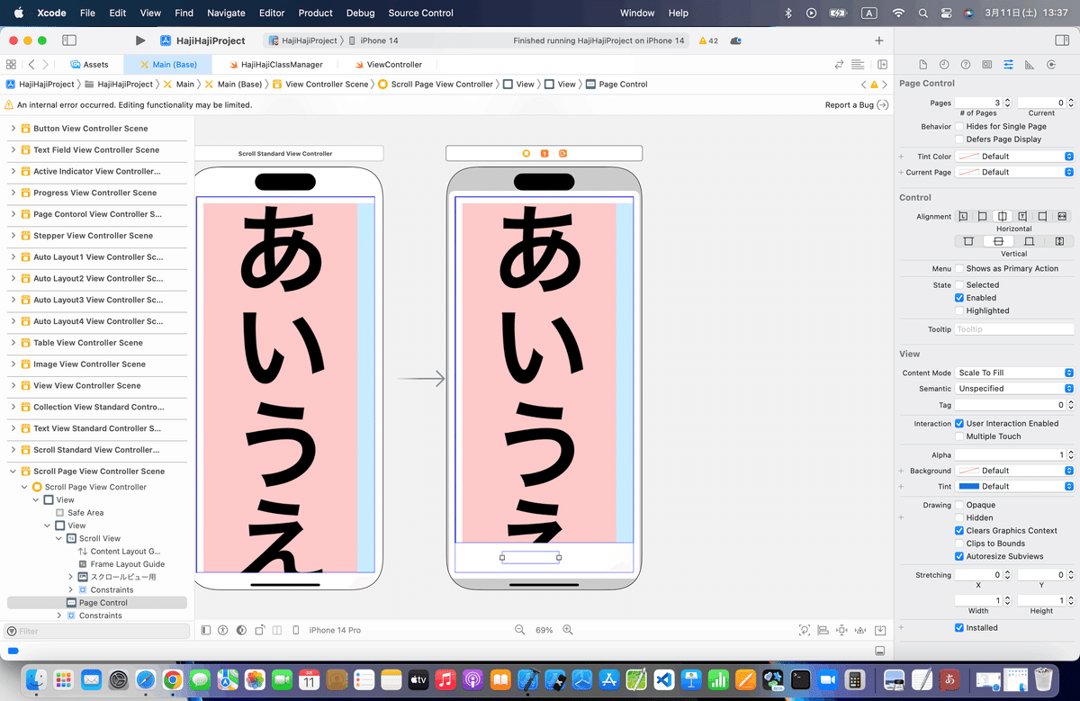Viewport: 1080px width, 701px height.
Task: Show the File inspector
Action: [922, 65]
